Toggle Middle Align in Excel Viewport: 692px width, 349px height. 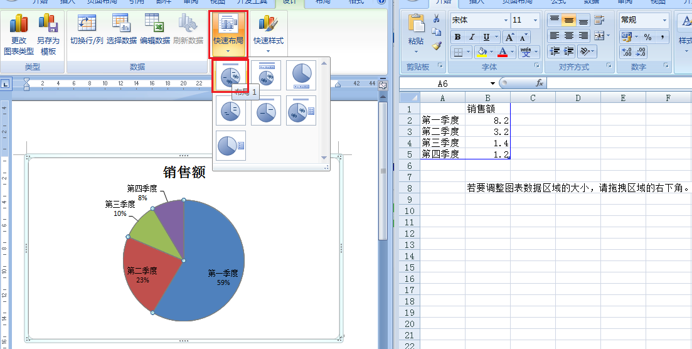[x=569, y=20]
